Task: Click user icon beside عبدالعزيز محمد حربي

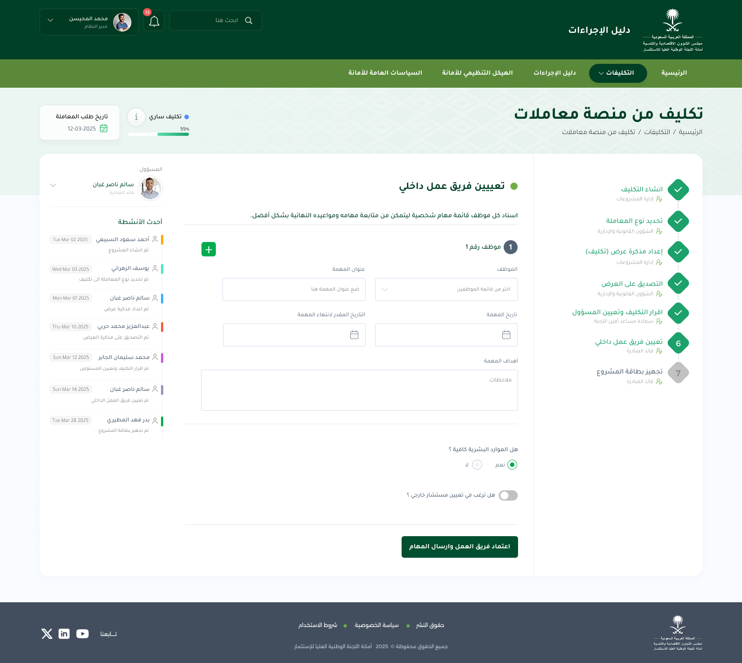Action: pos(155,326)
